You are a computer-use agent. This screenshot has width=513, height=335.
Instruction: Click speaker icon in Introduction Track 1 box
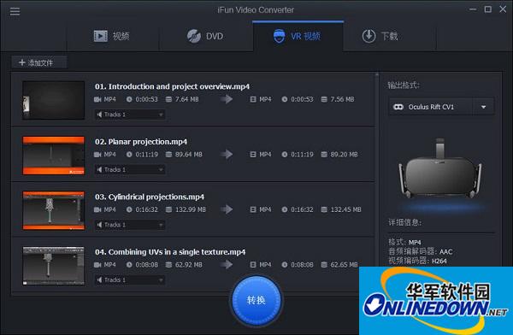tap(99, 115)
